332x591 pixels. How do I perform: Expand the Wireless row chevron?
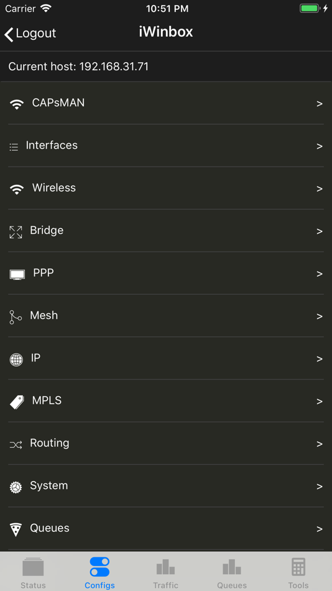[320, 189]
